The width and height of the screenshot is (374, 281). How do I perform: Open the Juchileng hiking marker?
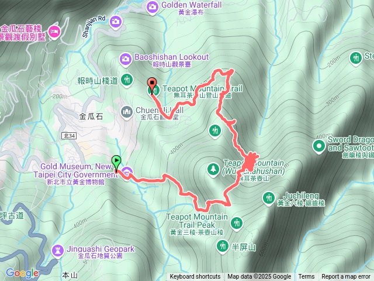(268, 198)
